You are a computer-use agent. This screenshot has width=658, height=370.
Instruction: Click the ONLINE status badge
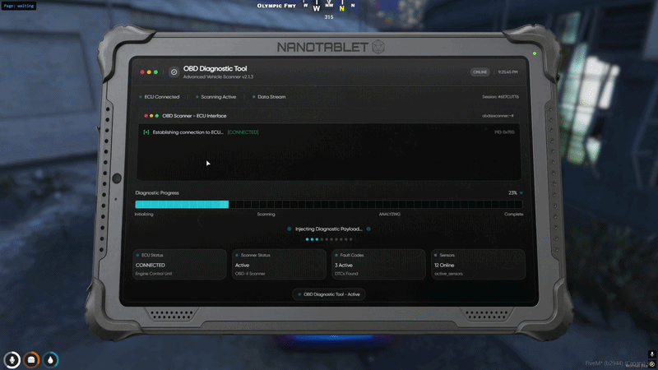480,72
